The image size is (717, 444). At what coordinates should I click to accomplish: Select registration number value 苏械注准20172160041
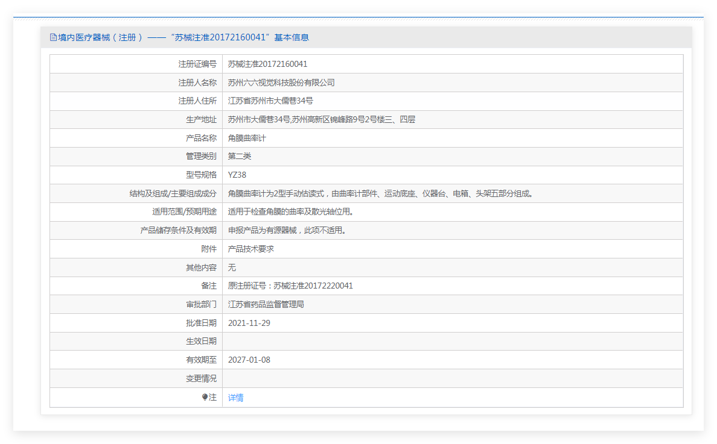267,64
